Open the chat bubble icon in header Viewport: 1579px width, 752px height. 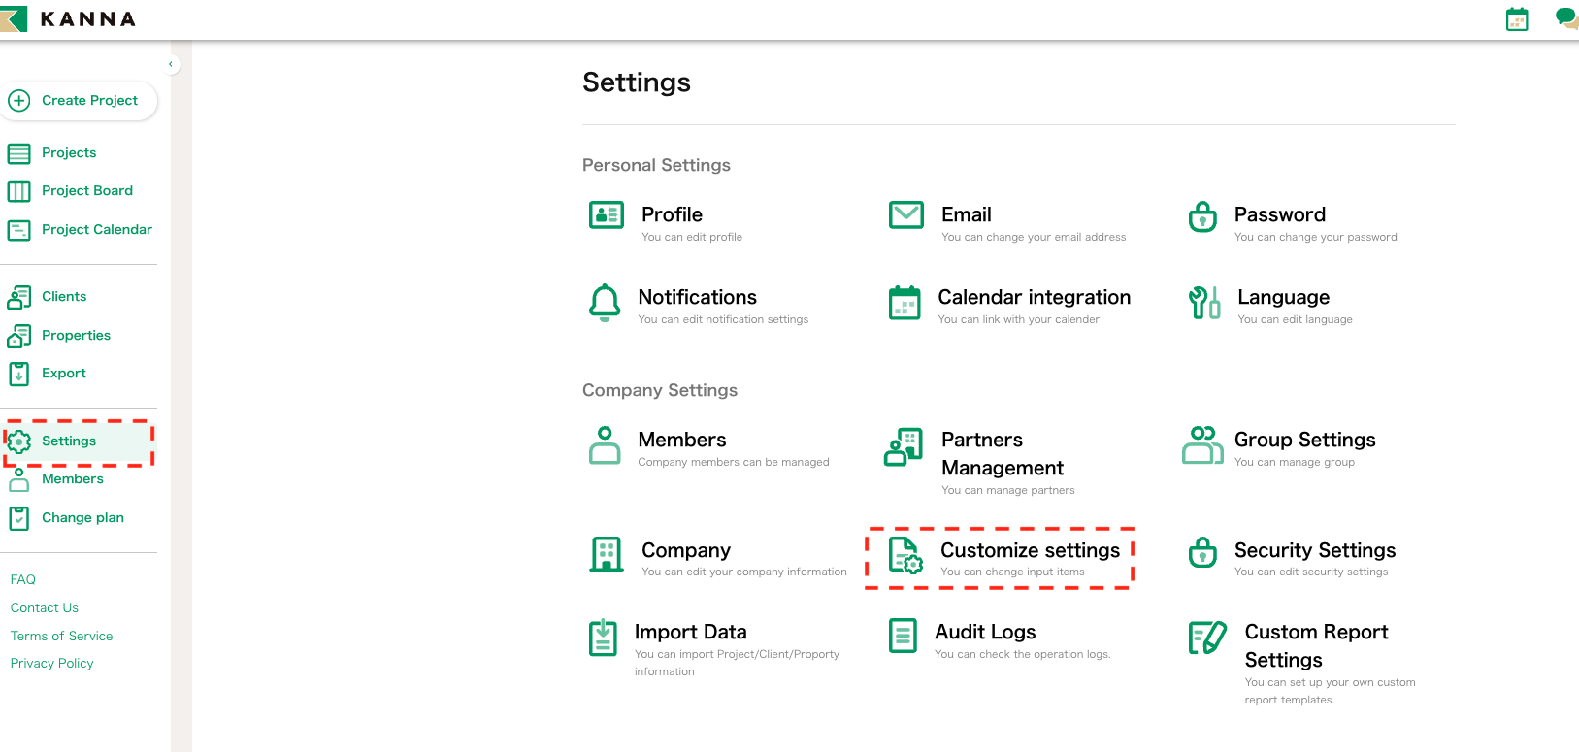tap(1565, 17)
